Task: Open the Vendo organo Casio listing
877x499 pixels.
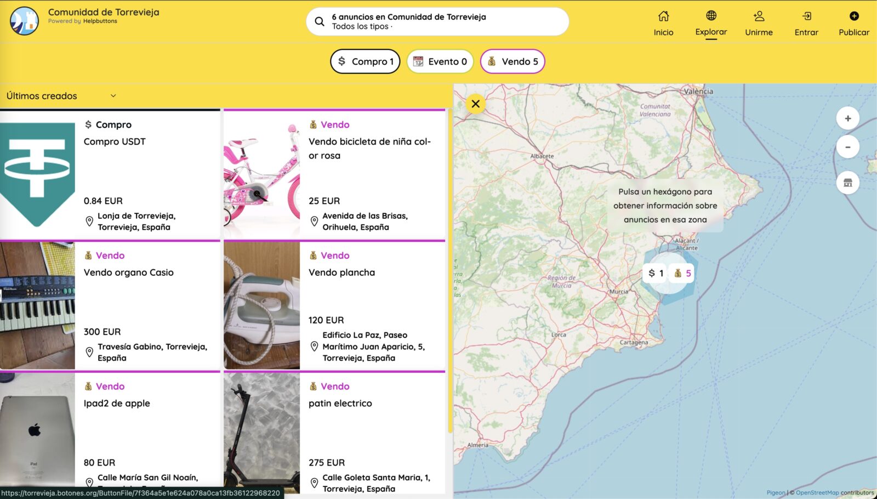Action: (x=128, y=273)
